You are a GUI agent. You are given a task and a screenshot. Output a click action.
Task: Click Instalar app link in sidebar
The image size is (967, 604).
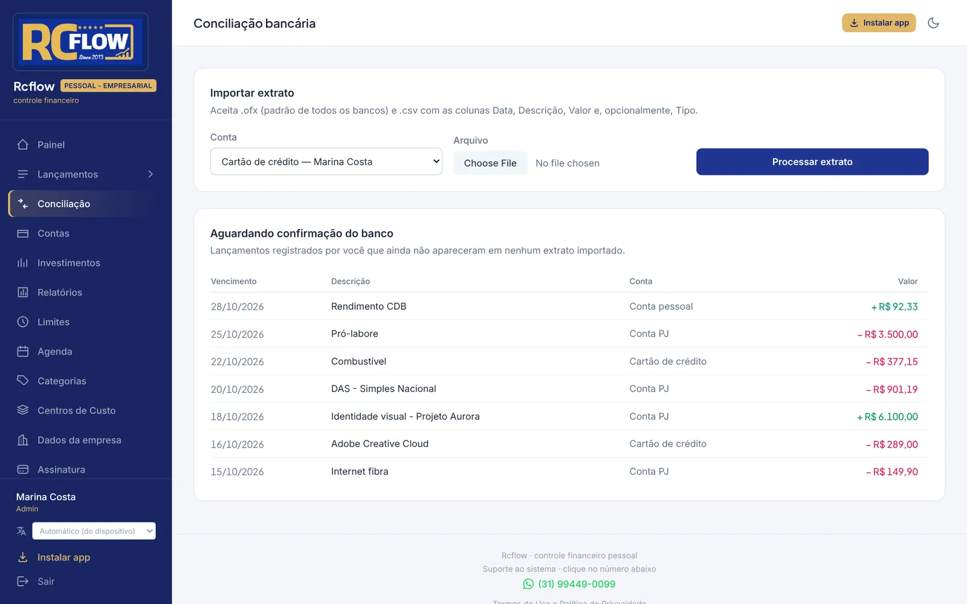(x=63, y=557)
